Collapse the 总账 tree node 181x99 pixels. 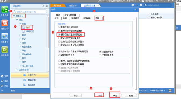click(x=17, y=20)
